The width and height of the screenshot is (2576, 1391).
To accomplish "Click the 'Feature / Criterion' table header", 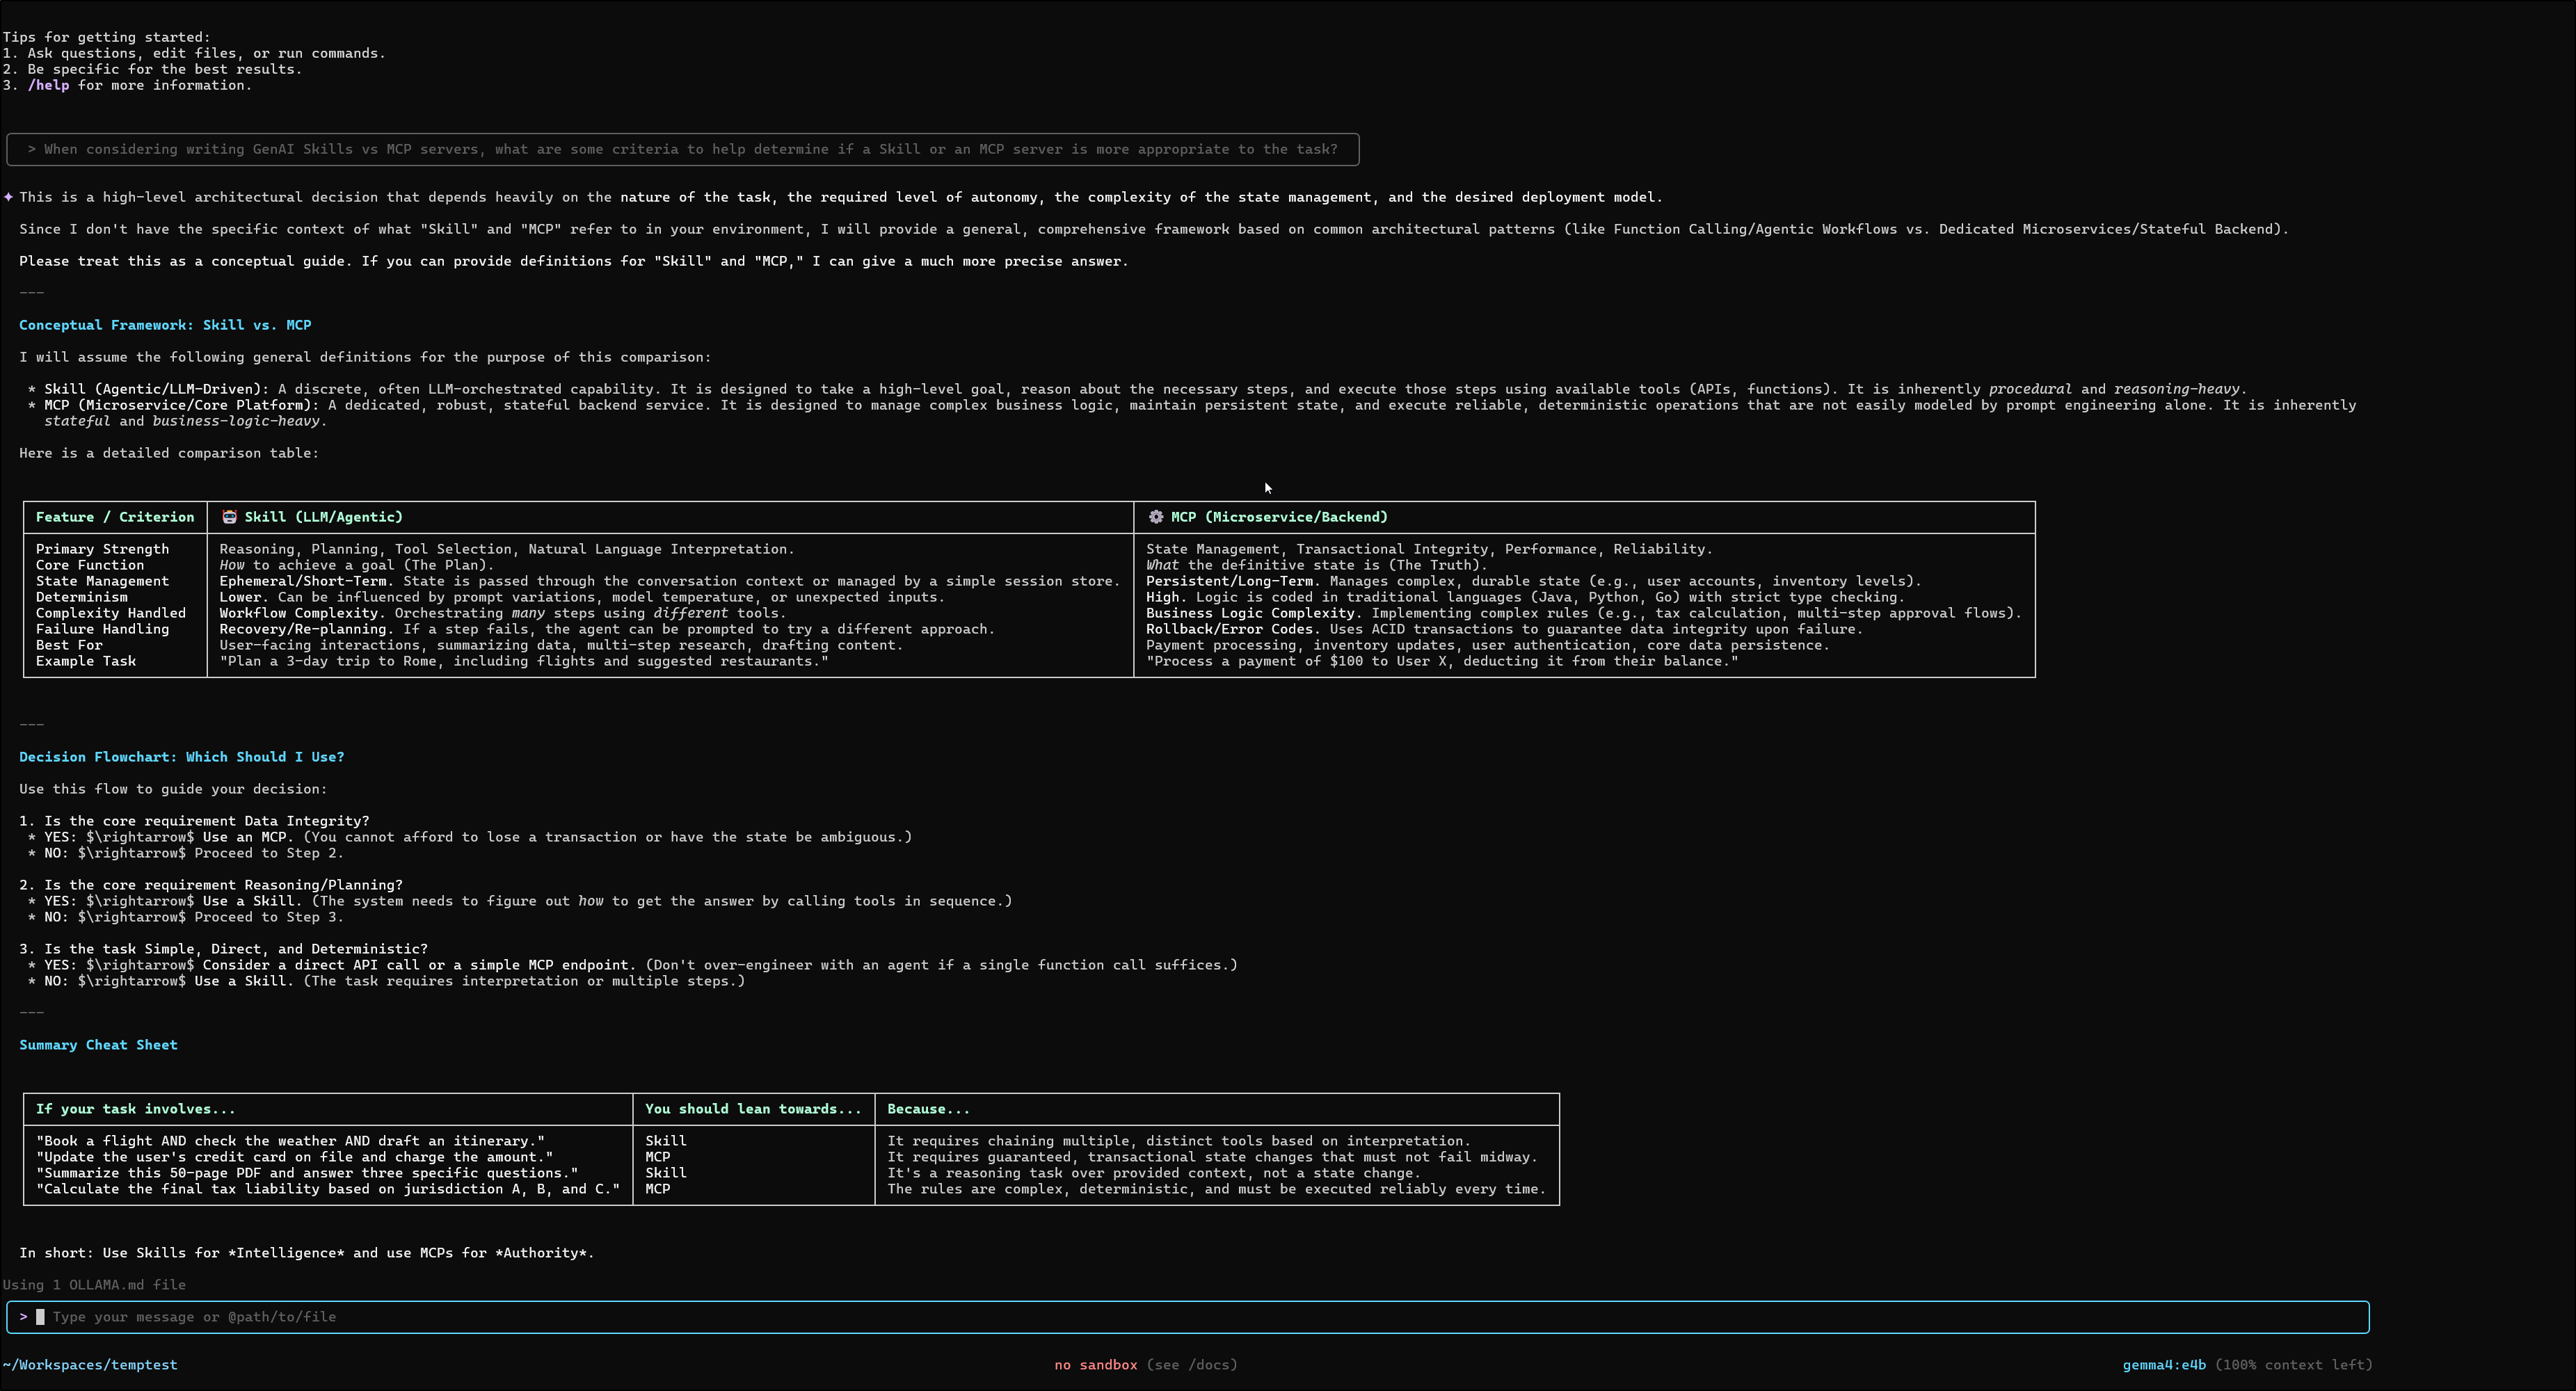I will [115, 517].
